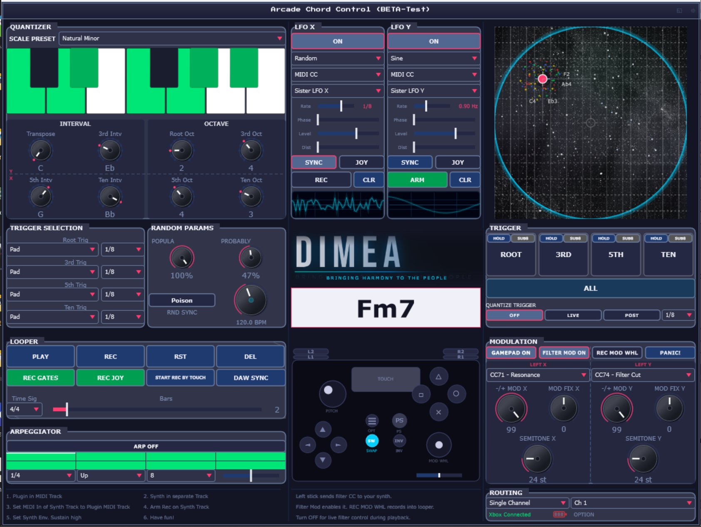Click the PROBABLY knob
The image size is (701, 527).
(251, 258)
